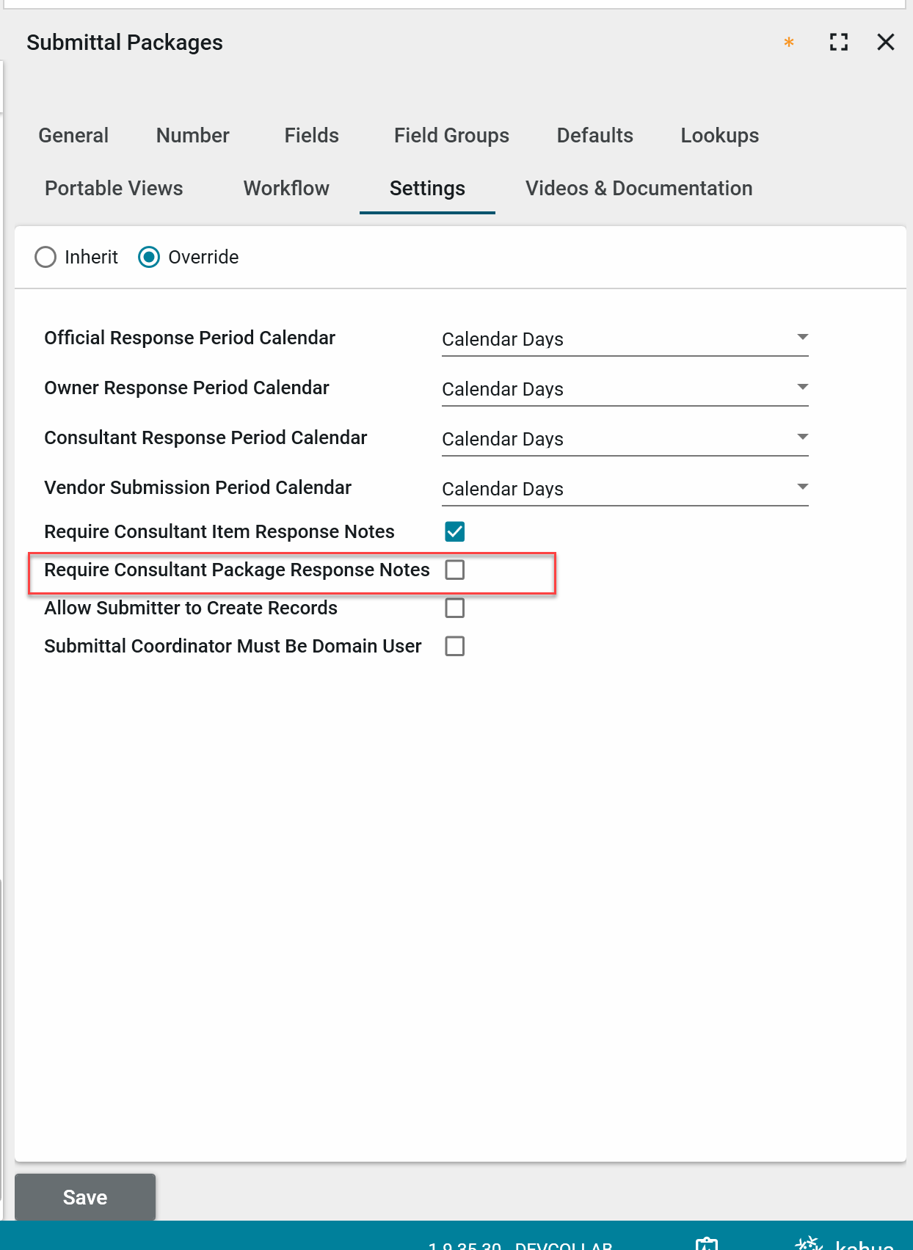
Task: Select the Override radio option
Action: click(149, 257)
